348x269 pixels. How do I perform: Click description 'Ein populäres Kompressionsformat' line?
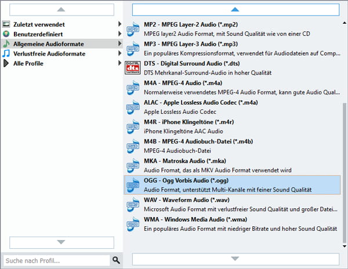(x=242, y=53)
